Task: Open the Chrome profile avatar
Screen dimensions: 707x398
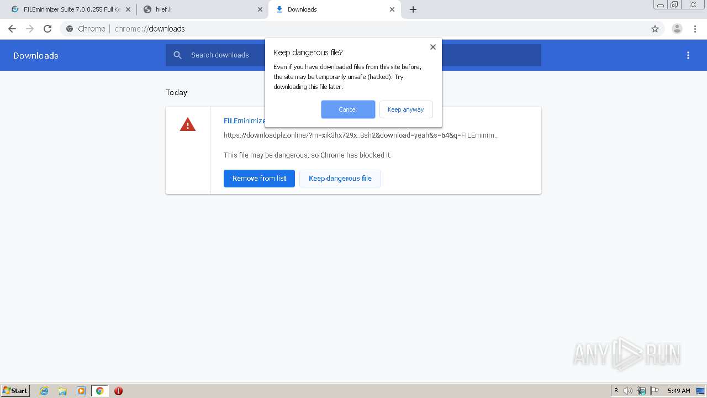Action: pos(677,29)
